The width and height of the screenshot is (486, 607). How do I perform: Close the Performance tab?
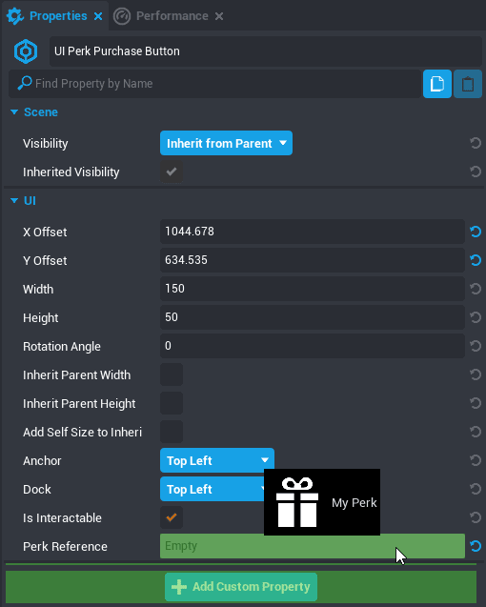click(x=219, y=16)
